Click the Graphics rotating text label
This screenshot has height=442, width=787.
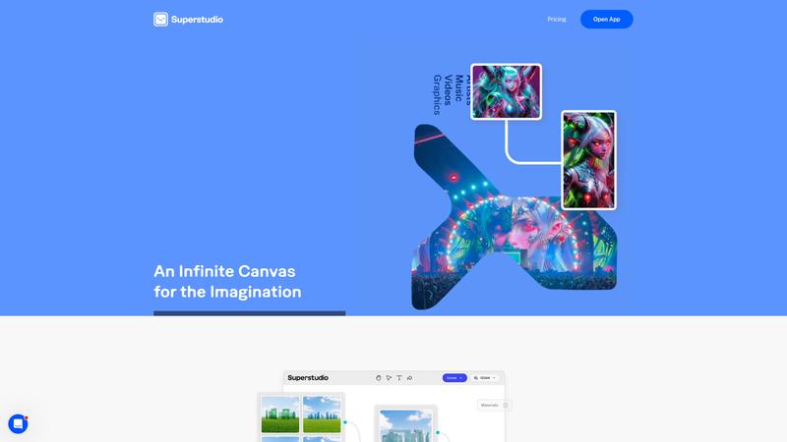click(x=438, y=94)
